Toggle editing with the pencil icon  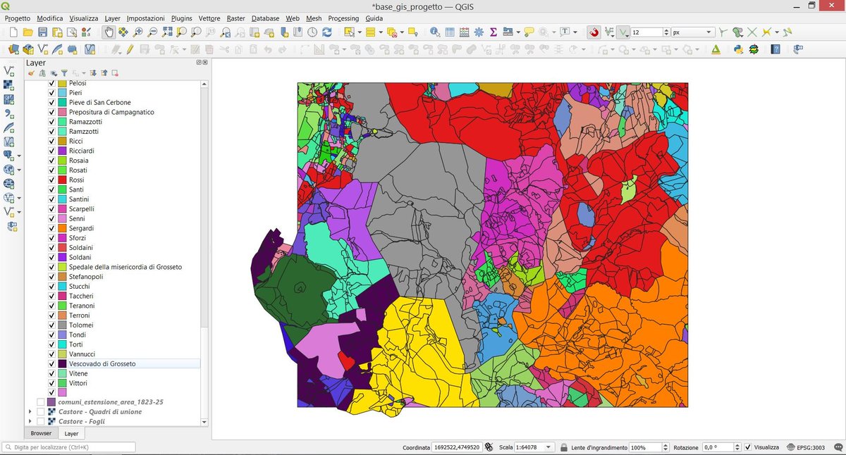click(x=130, y=49)
